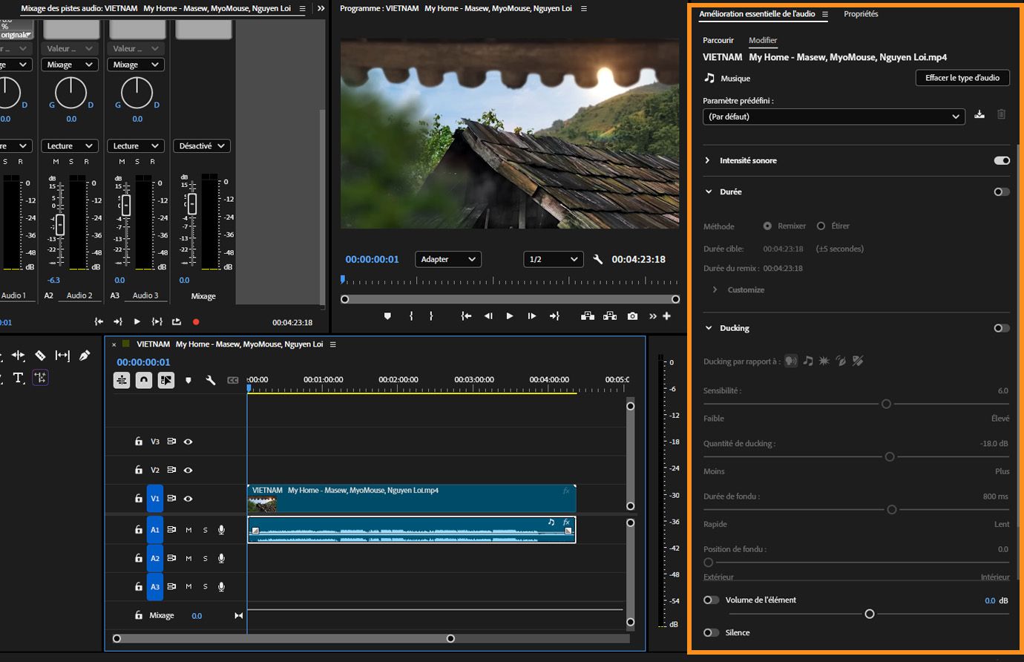This screenshot has height=662, width=1024.
Task: Collapse the Intensité sonore section
Action: (706, 160)
